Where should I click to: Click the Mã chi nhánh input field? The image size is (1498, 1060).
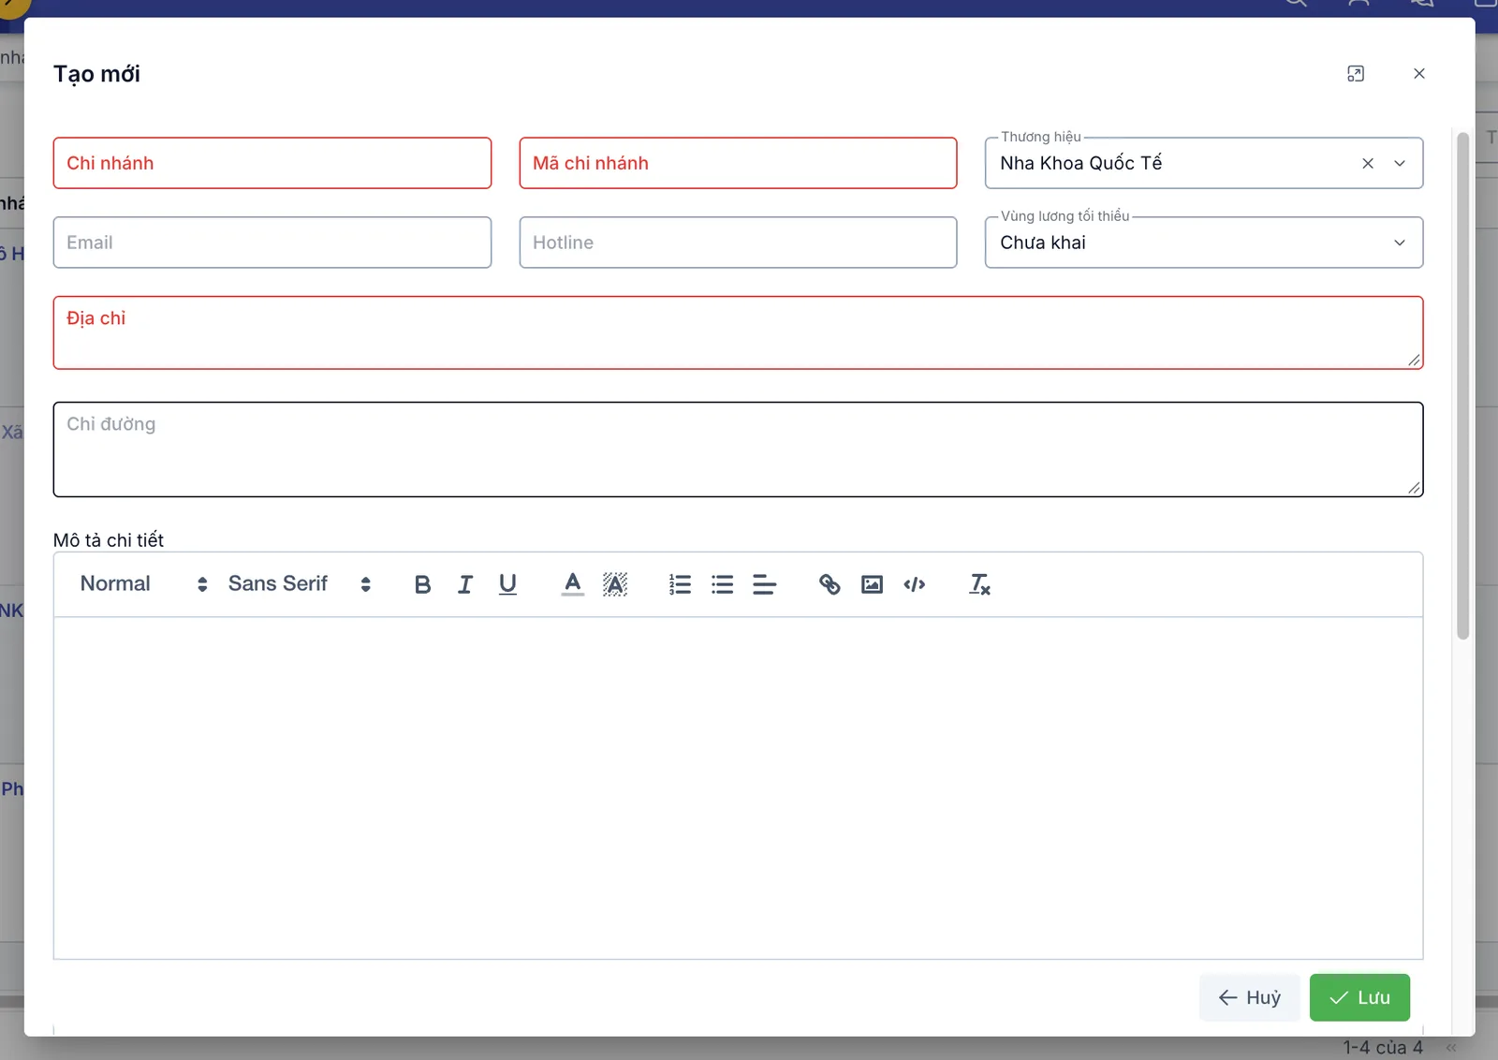[x=738, y=163]
